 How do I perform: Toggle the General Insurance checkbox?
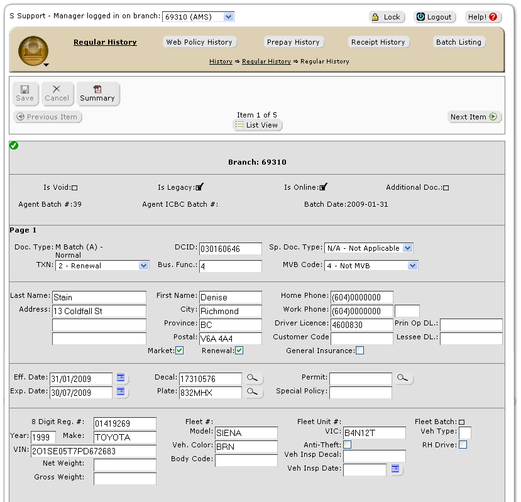click(x=359, y=351)
